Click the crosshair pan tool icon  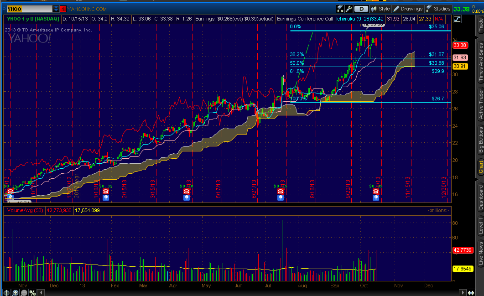coord(6,292)
